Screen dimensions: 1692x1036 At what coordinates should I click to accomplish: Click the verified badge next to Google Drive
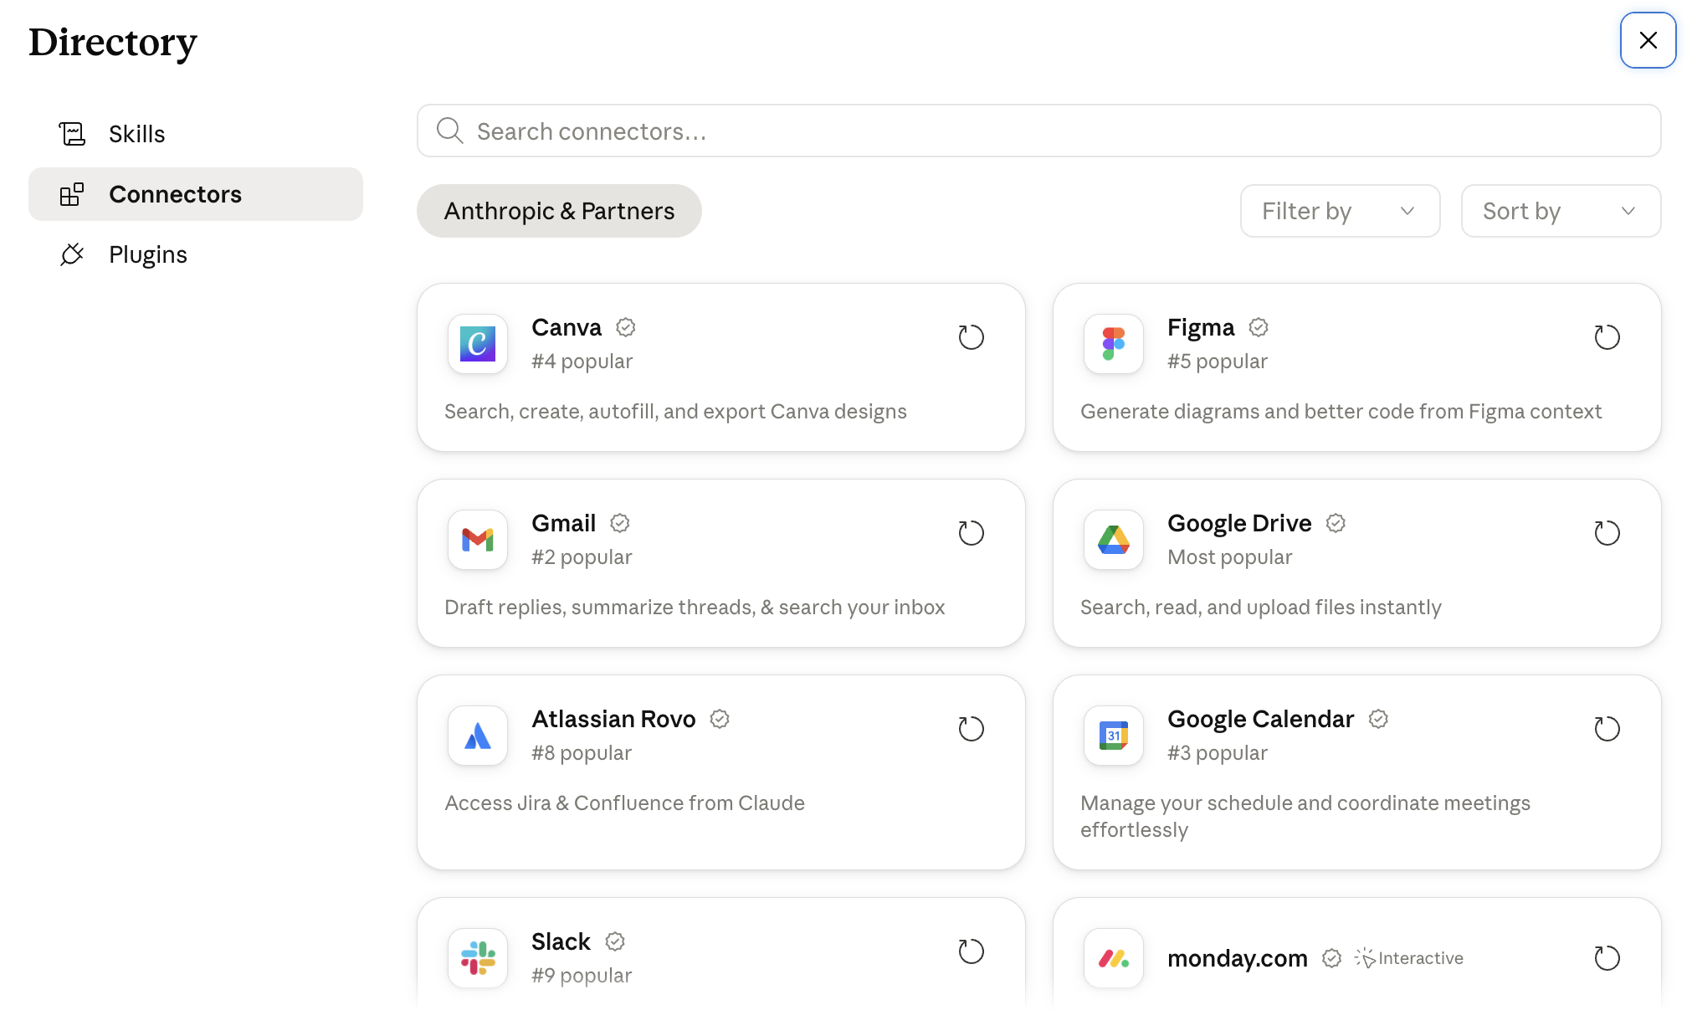click(1336, 523)
